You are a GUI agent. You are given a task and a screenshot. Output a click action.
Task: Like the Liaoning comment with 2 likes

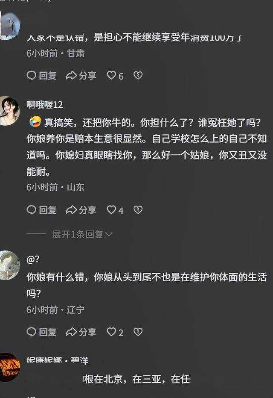point(115,332)
